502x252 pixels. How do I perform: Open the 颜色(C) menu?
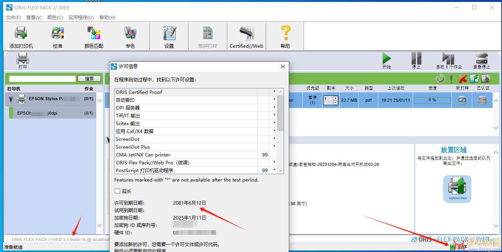coord(55,18)
